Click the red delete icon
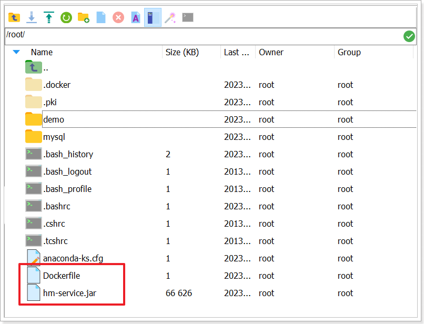Image resolution: width=424 pixels, height=324 pixels. click(x=118, y=18)
